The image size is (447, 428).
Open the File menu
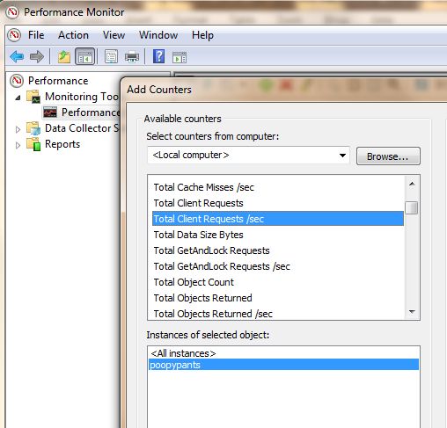click(x=36, y=35)
